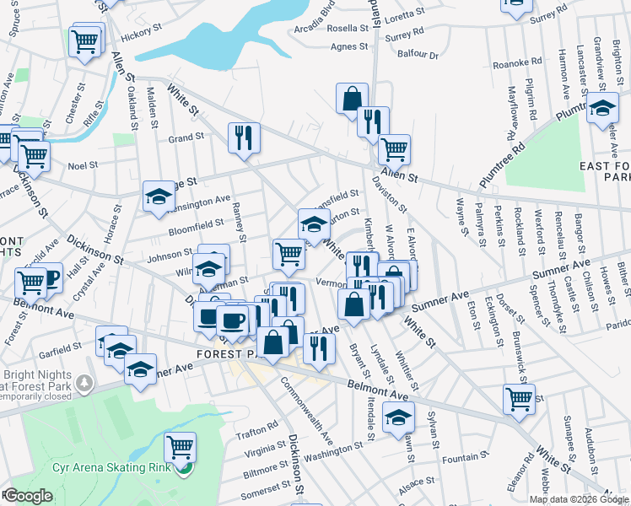Open the shopping cart marker beside Noel St
Screen dimensions: 631x506
coord(35,157)
